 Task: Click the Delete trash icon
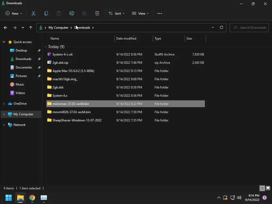click(x=97, y=13)
